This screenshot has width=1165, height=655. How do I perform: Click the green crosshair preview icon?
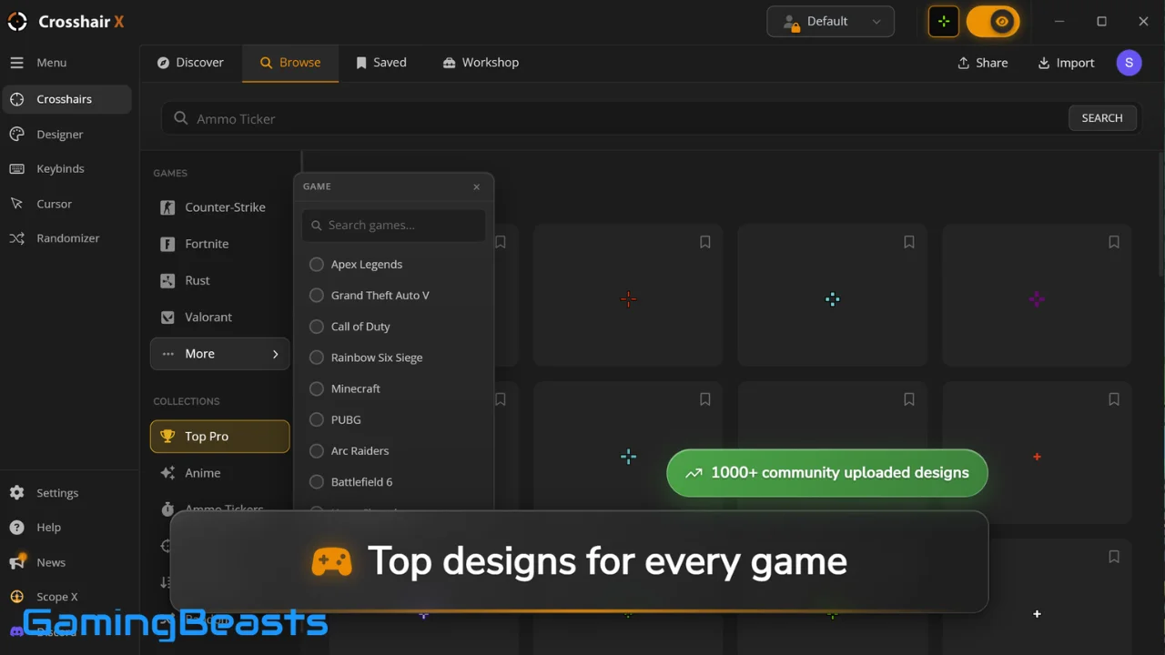click(x=944, y=22)
